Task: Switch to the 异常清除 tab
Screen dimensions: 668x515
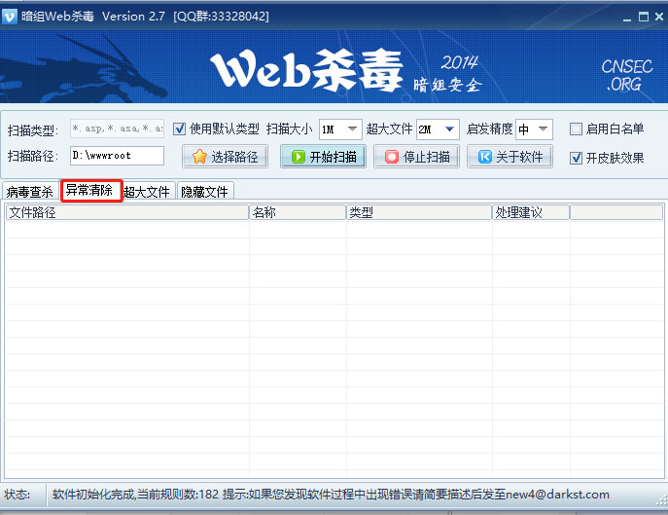Action: point(91,190)
